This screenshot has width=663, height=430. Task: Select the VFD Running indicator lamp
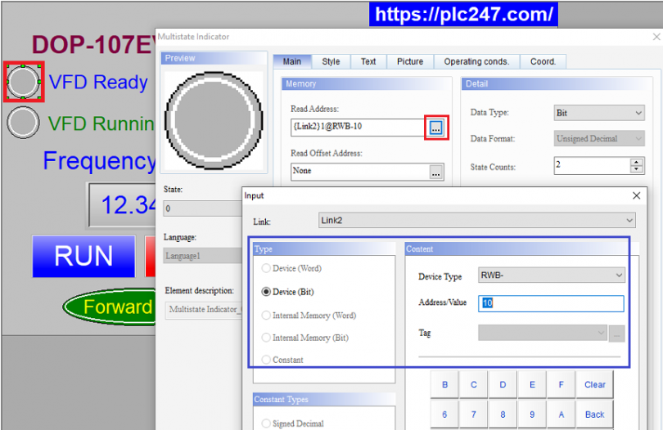[x=23, y=123]
